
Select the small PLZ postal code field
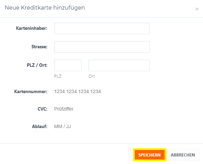68,65
